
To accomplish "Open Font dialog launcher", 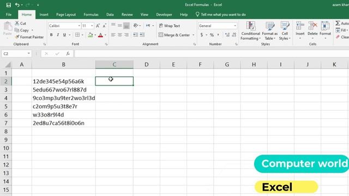I will tap(106, 45).
